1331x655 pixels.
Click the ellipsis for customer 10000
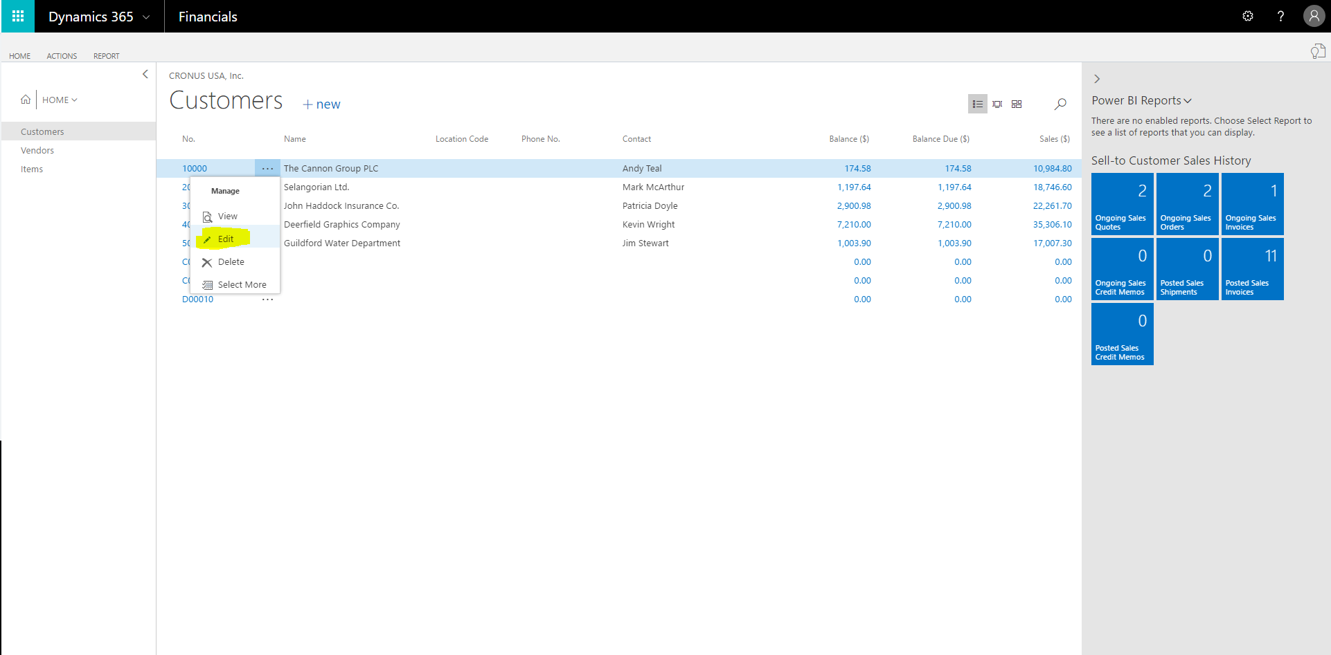[x=267, y=168]
